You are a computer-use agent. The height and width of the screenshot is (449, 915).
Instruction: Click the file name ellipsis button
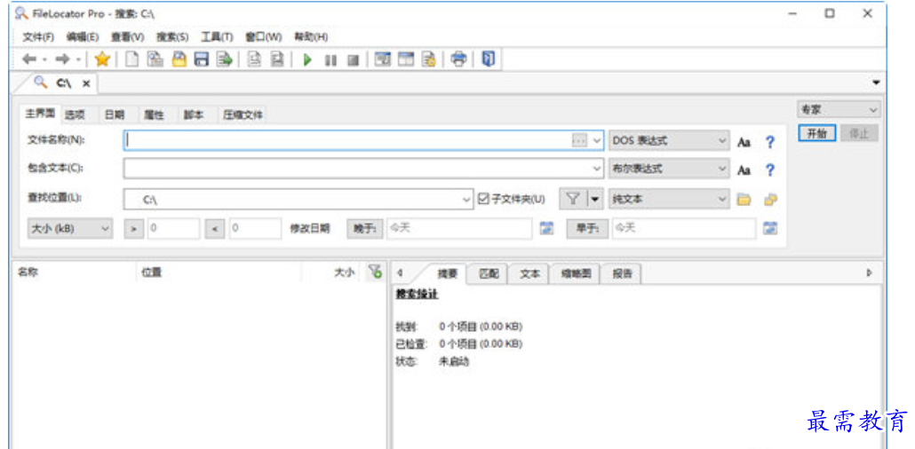579,141
